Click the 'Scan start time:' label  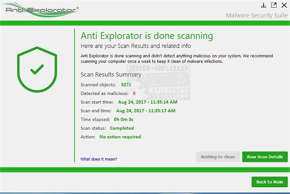[x=97, y=102]
